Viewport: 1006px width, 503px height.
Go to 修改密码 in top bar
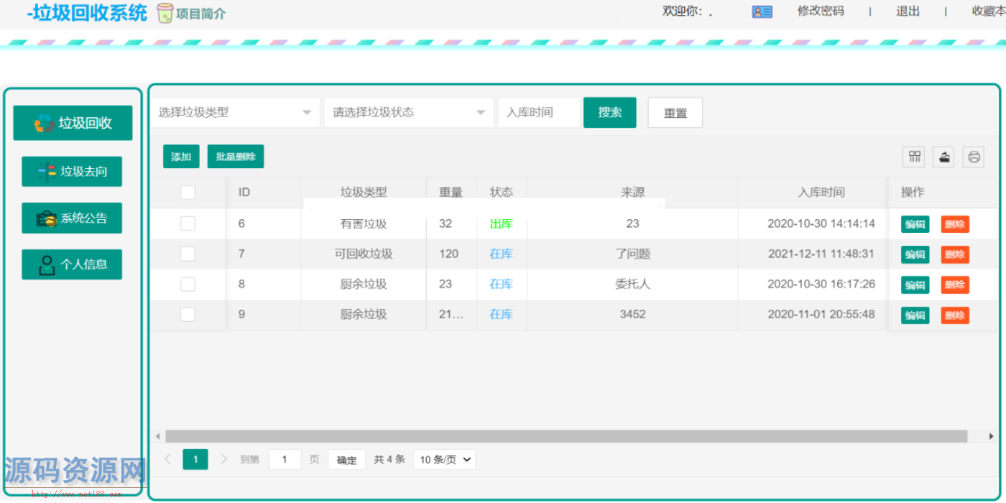(x=820, y=11)
